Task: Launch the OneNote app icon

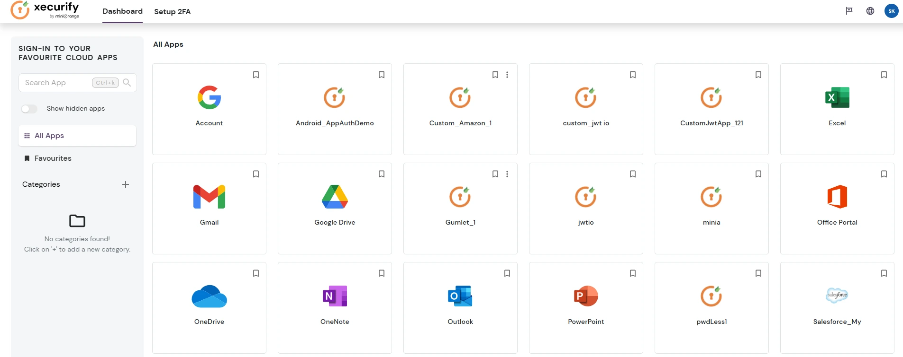Action: [335, 296]
